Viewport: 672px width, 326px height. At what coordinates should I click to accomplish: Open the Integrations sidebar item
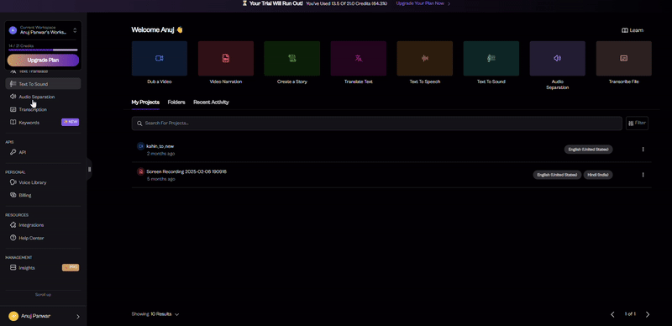43,225
